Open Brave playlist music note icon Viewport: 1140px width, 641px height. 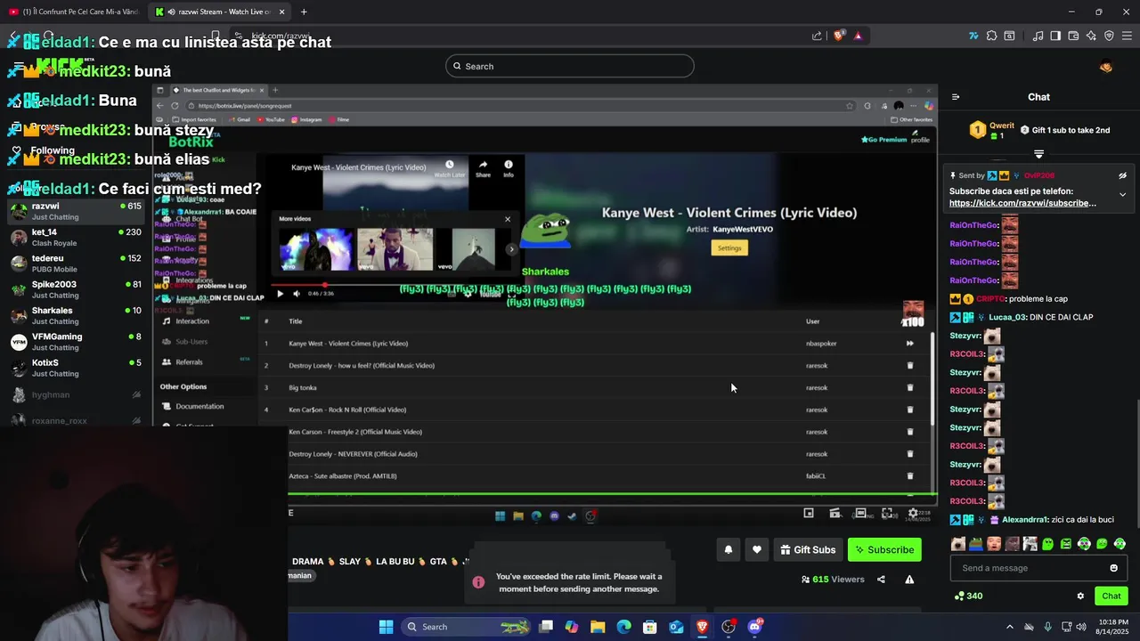point(1038,36)
